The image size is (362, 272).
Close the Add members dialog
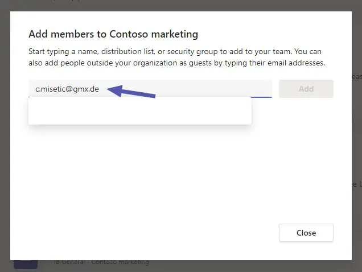(x=306, y=233)
